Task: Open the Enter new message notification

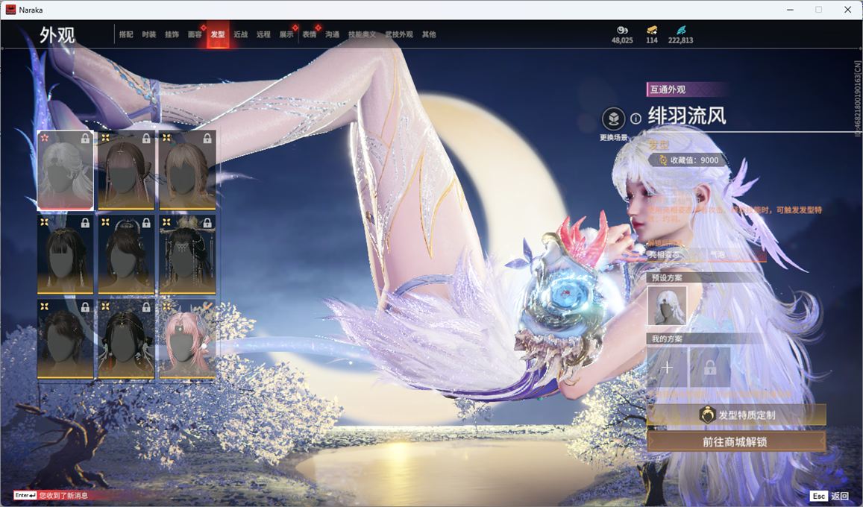Action: click(x=51, y=496)
